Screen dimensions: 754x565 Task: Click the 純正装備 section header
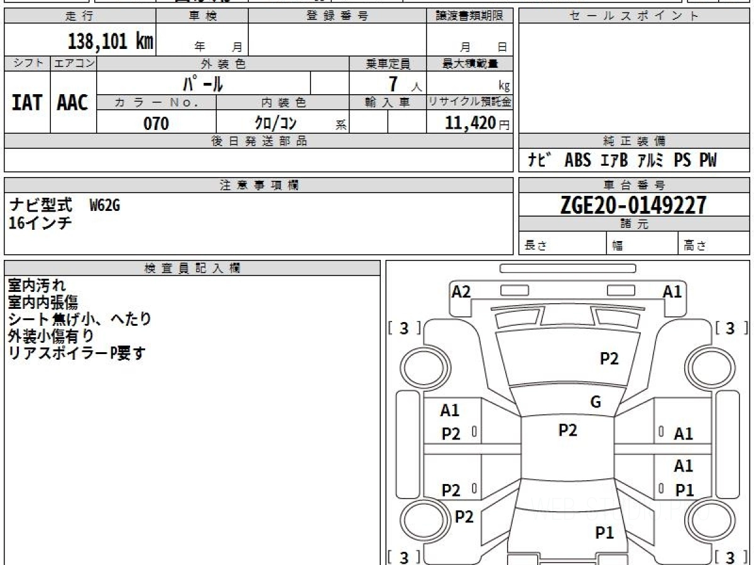coord(635,141)
